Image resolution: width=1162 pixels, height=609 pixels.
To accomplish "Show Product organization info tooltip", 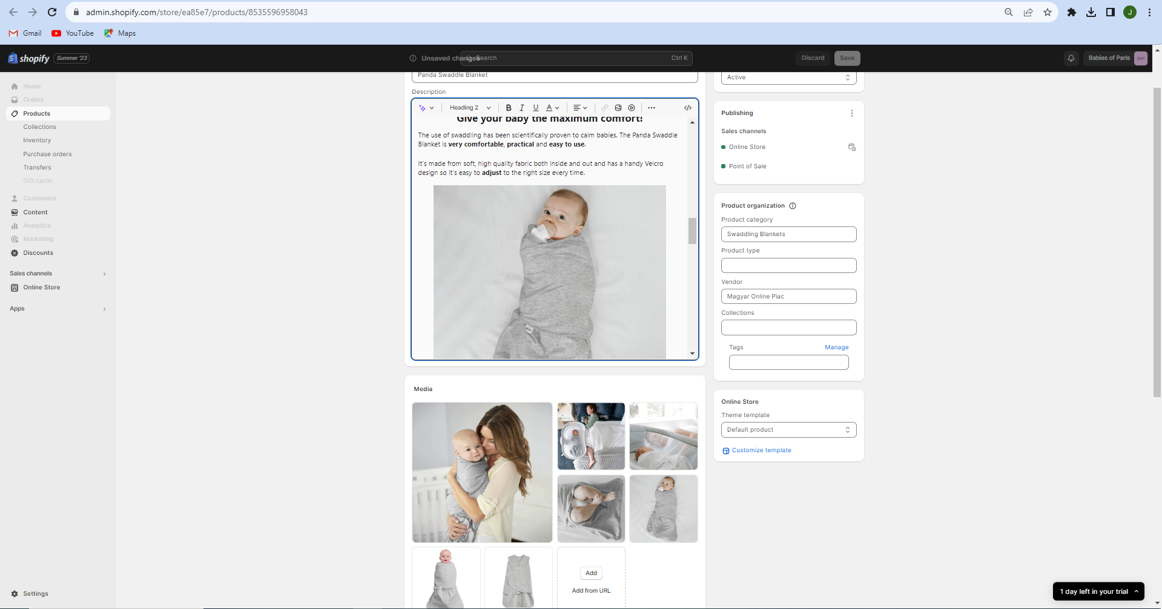I will [x=793, y=206].
